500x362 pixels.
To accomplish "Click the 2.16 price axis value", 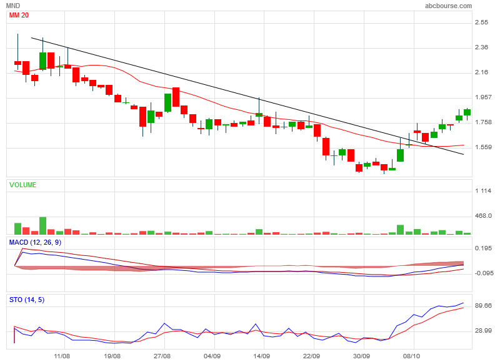I will (481, 72).
